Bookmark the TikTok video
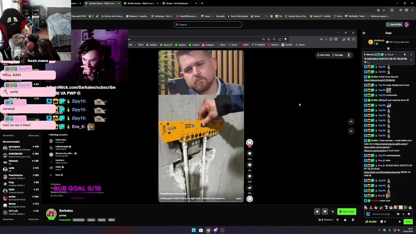Image resolution: width=416 pixels, height=234 pixels. point(250,176)
